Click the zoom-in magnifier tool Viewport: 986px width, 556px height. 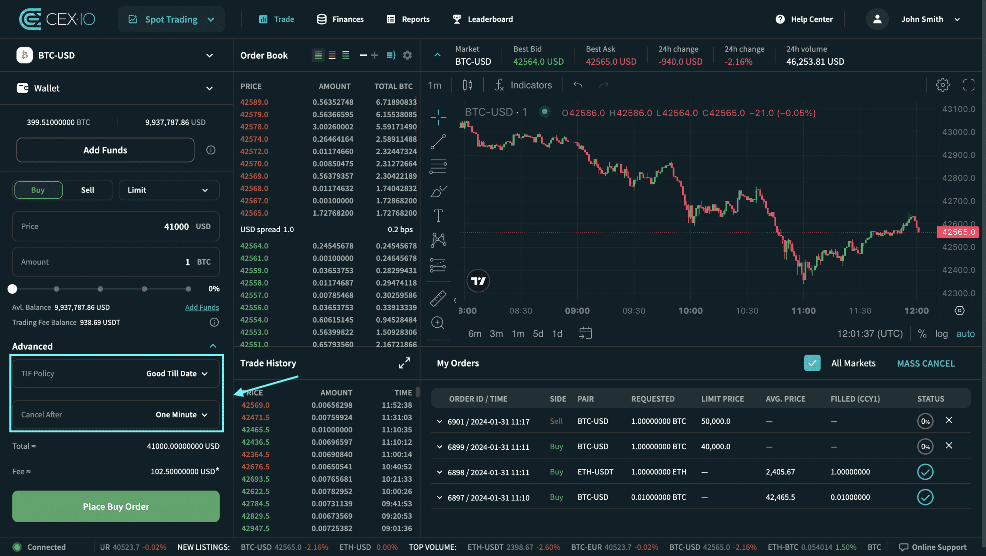[x=438, y=323]
